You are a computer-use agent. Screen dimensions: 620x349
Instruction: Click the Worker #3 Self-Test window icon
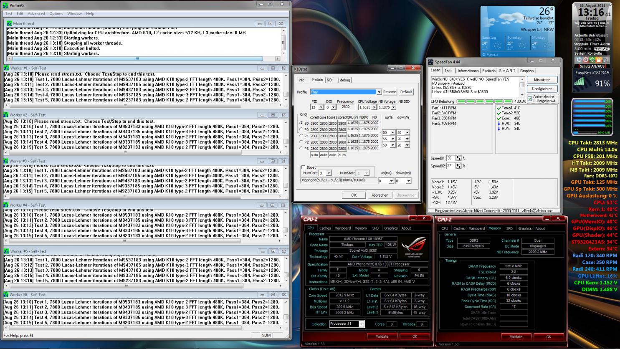pos(6,161)
